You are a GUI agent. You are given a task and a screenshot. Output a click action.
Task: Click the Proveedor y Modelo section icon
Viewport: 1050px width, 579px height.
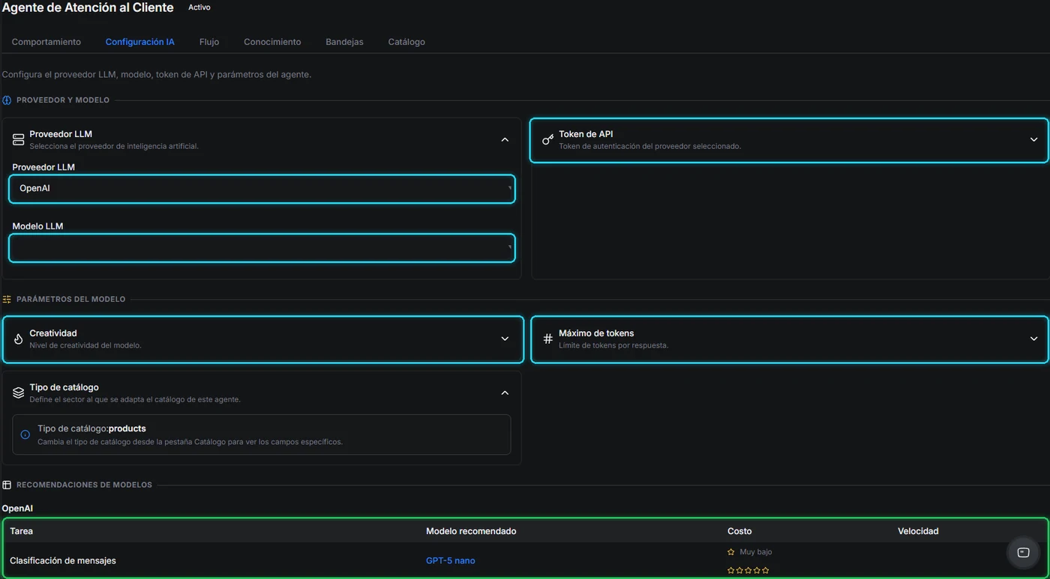7,100
